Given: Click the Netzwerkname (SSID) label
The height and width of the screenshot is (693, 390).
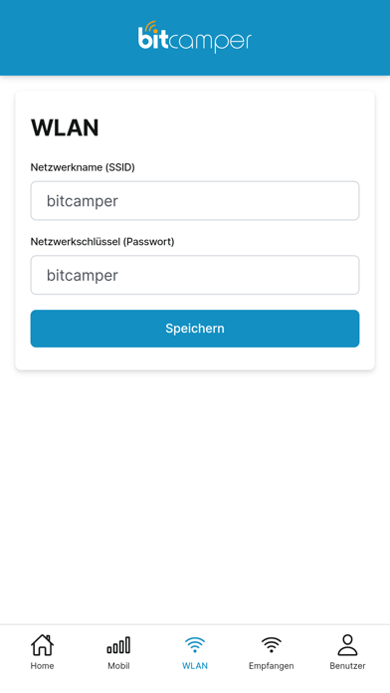Looking at the screenshot, I should [x=83, y=167].
